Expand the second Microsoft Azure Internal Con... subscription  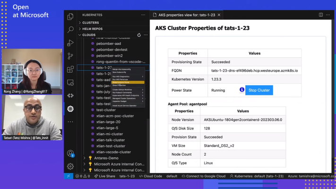point(84,170)
